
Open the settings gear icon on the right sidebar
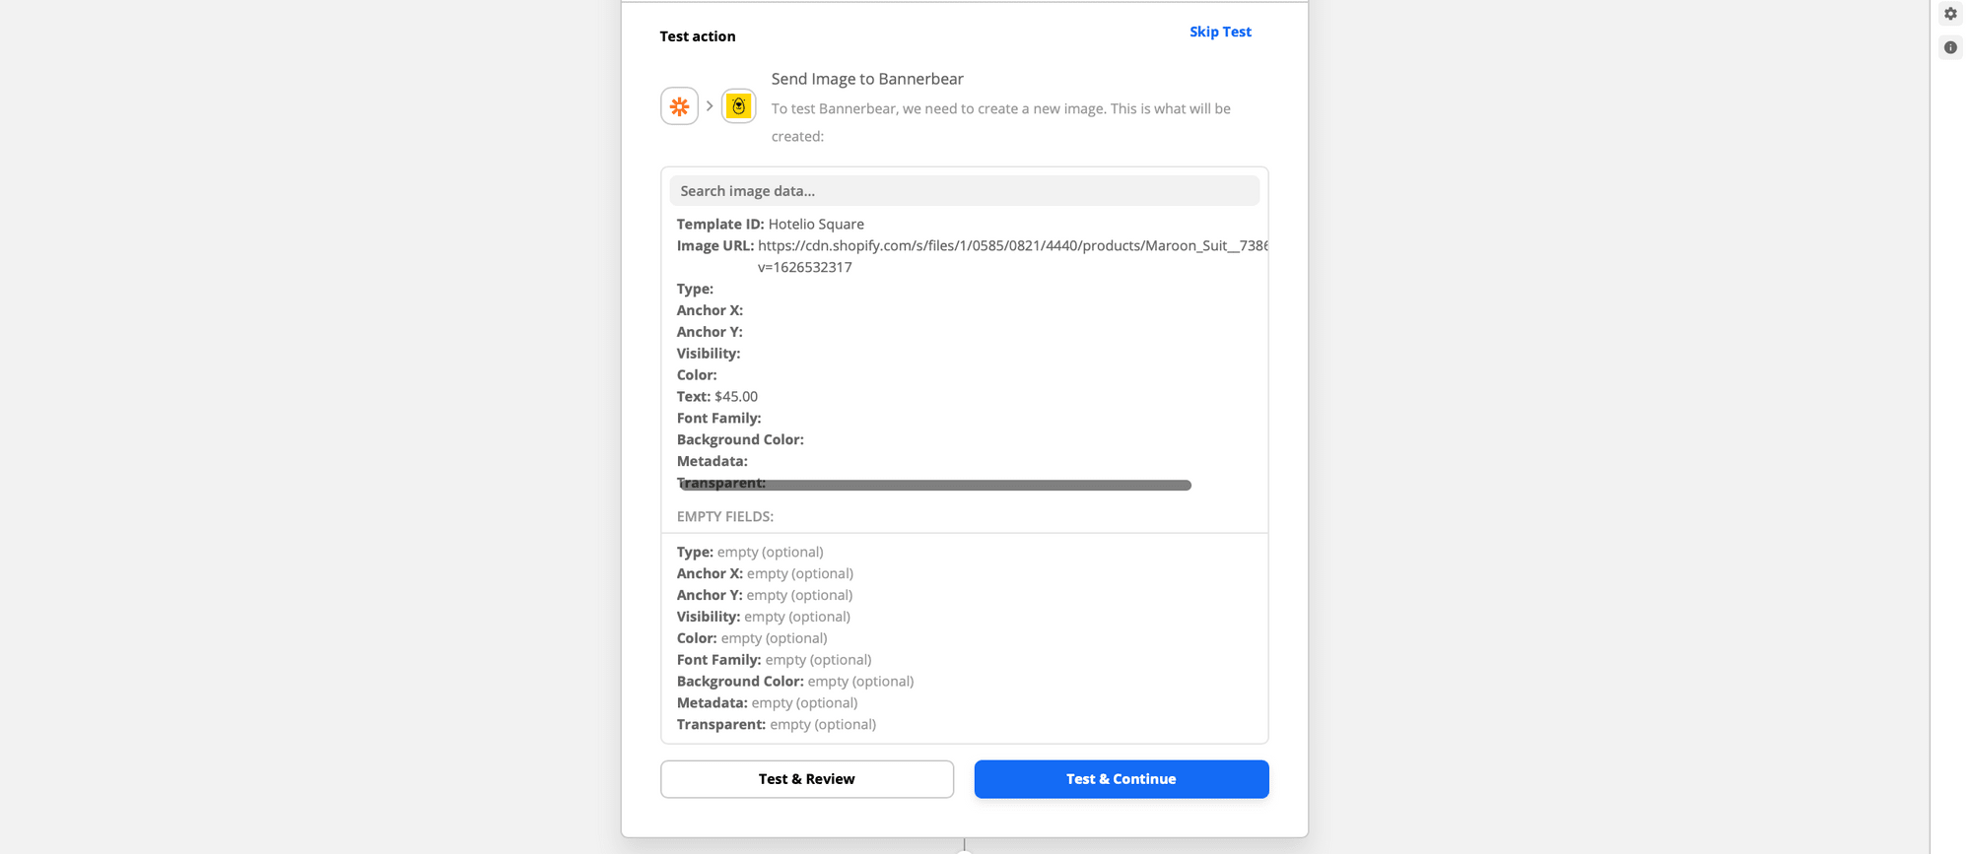pos(1950,14)
